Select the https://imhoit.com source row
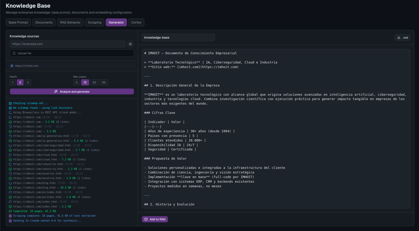The height and width of the screenshot is (231, 419). 72,66
